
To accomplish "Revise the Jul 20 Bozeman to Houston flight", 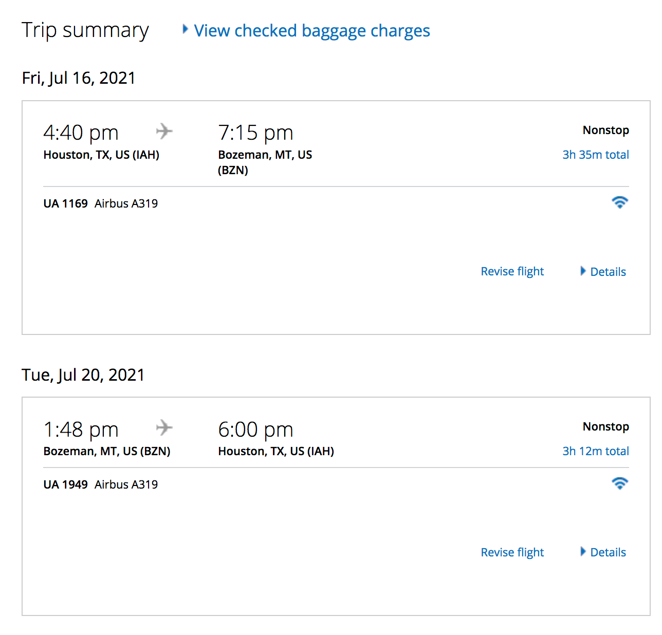I will [512, 552].
